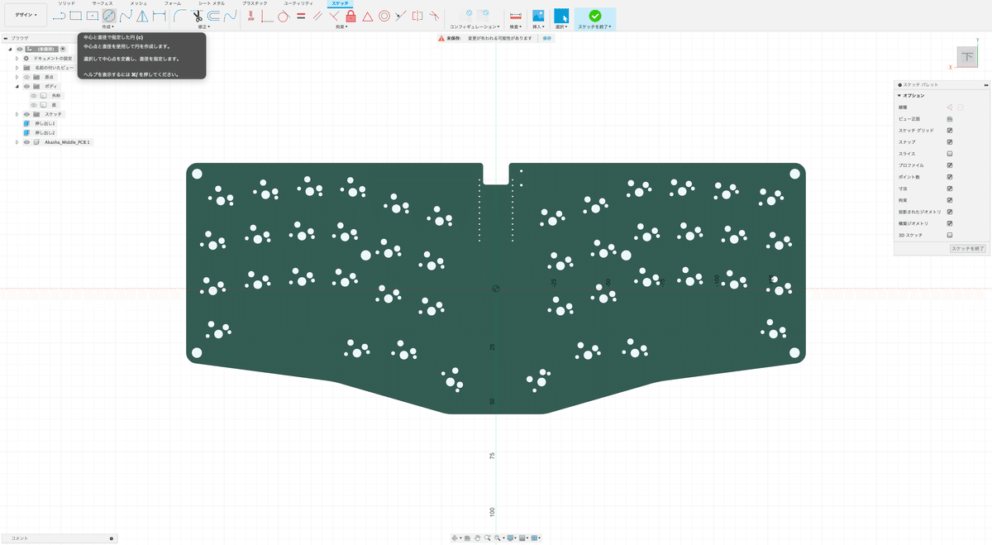Apply the Curvature constraint
The width and height of the screenshot is (992, 545).
pos(434,15)
